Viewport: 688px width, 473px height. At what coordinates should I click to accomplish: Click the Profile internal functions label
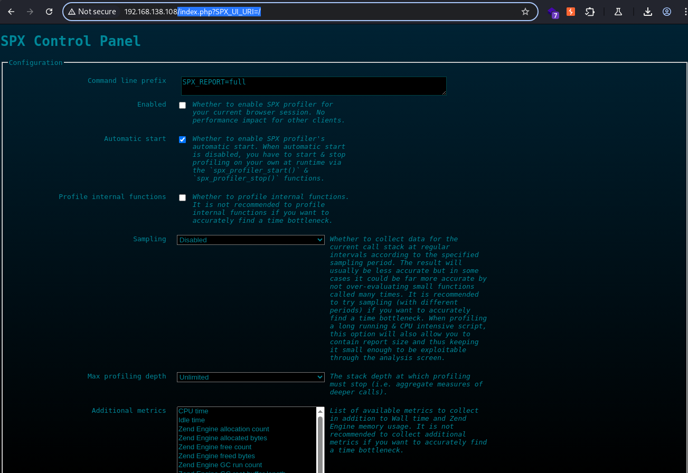(x=112, y=197)
